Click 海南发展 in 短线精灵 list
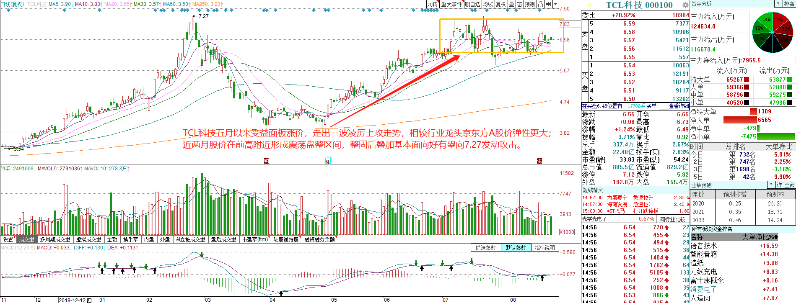Image resolution: width=796 pixels, height=303 pixels. 617,205
